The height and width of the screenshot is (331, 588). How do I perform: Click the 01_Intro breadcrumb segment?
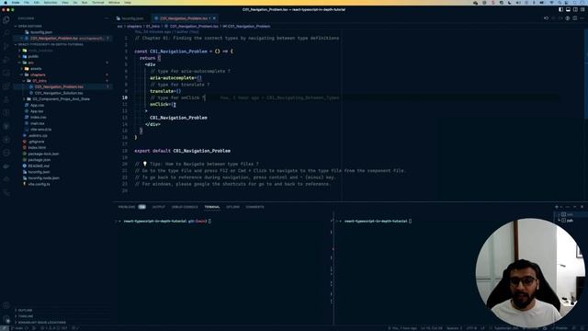(153, 27)
